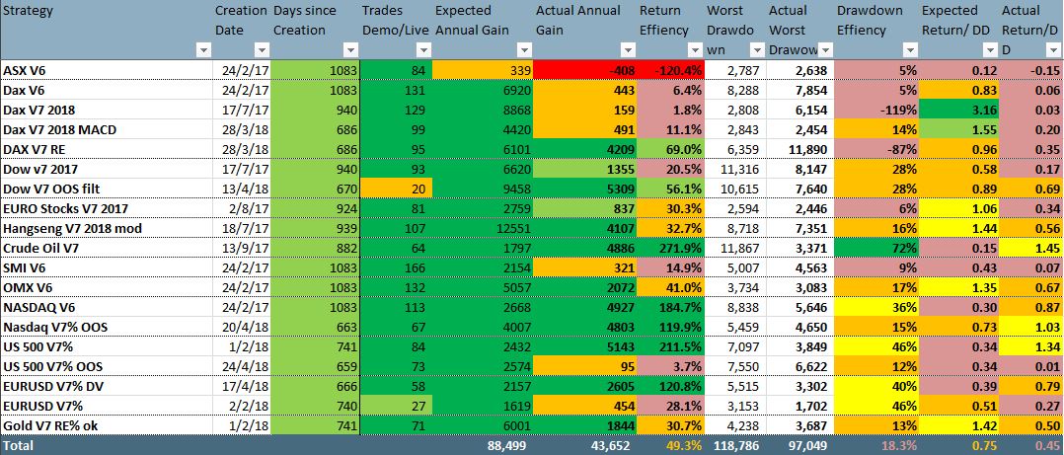This screenshot has height=455, width=1064.
Task: Click the 49.3% total Return Effiency cell
Action: (670, 445)
